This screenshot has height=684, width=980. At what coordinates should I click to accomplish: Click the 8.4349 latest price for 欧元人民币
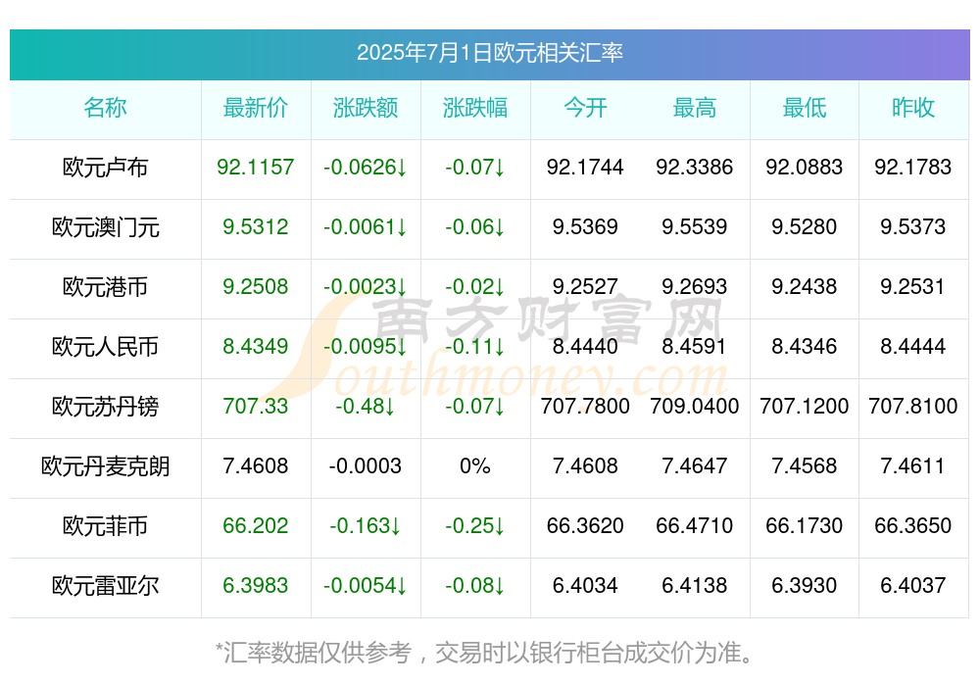coord(255,346)
